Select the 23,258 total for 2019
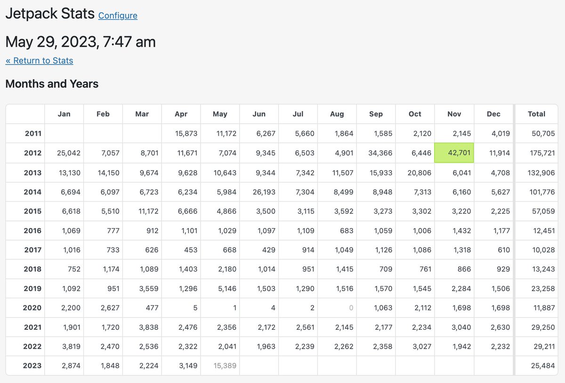The image size is (565, 383). [542, 289]
